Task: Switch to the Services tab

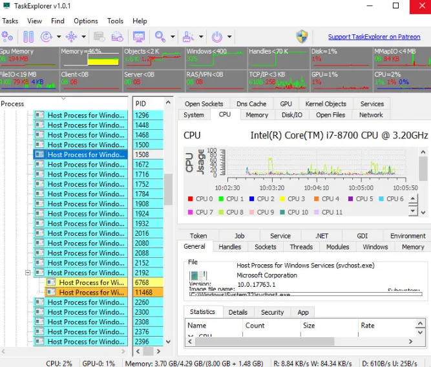Action: pos(372,104)
